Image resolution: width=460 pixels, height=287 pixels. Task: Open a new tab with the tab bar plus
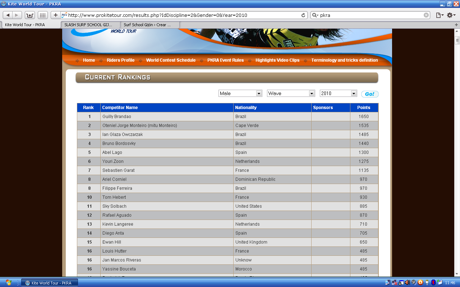[456, 25]
